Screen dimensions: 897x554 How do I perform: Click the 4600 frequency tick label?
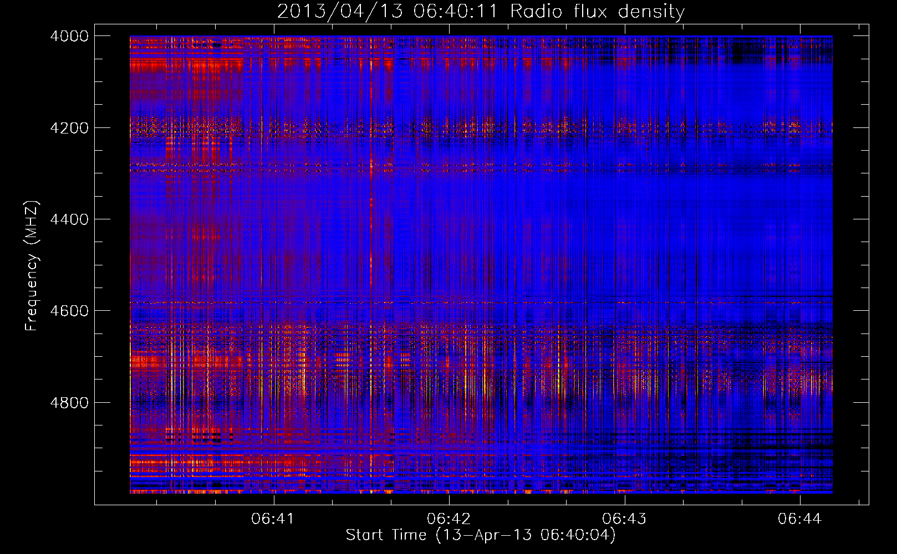[x=69, y=311]
